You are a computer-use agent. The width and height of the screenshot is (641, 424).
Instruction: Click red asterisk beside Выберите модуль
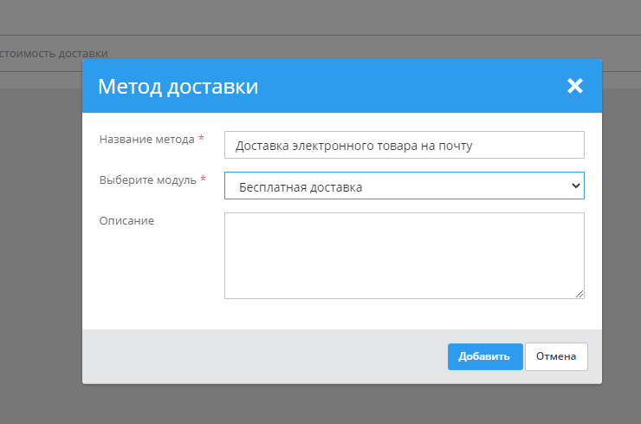tap(204, 179)
